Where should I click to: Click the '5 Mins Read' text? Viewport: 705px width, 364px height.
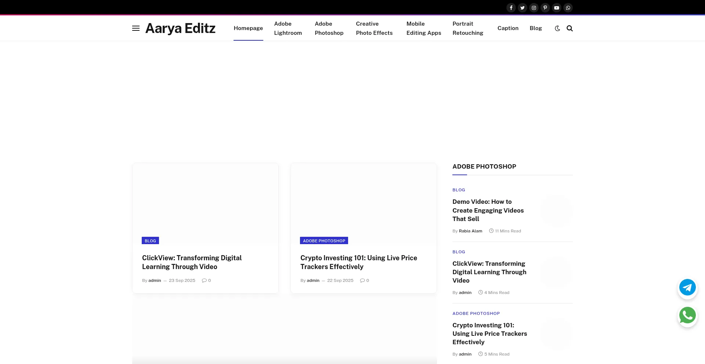(x=497, y=354)
